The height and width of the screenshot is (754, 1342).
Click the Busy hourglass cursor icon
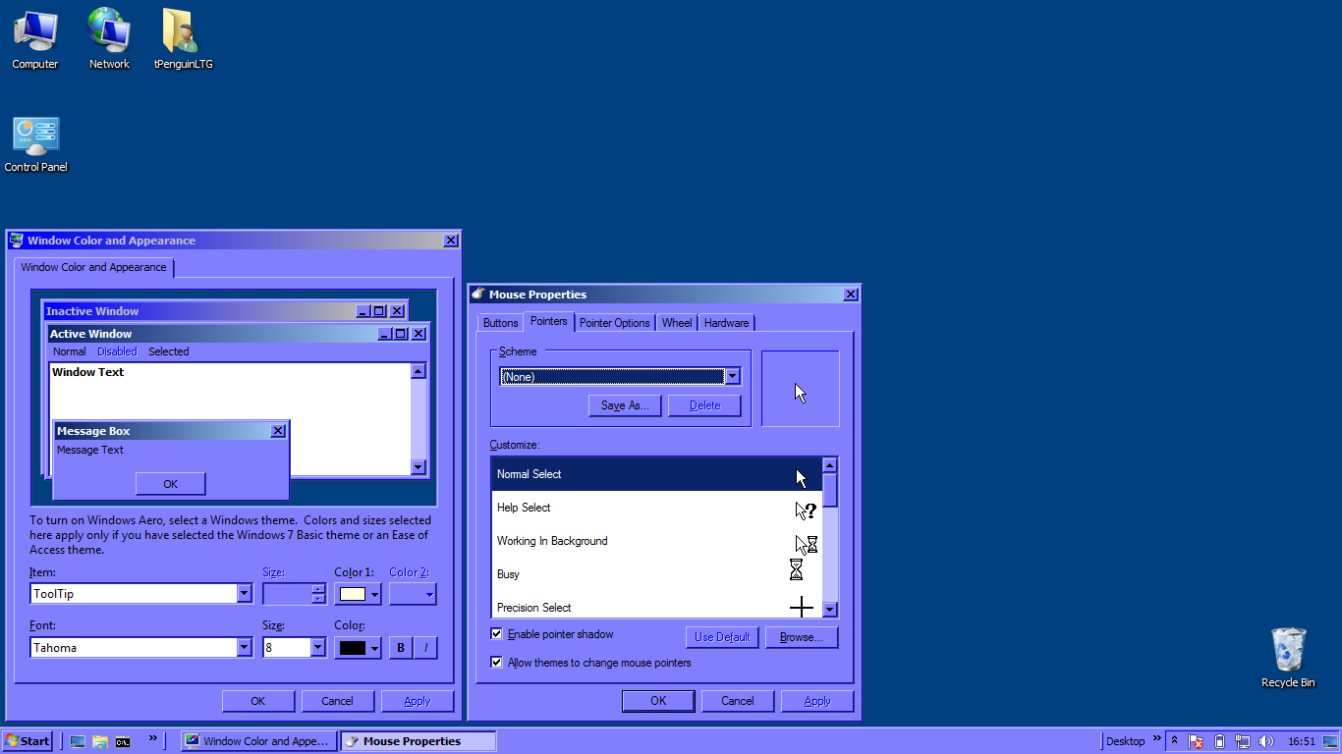[796, 569]
